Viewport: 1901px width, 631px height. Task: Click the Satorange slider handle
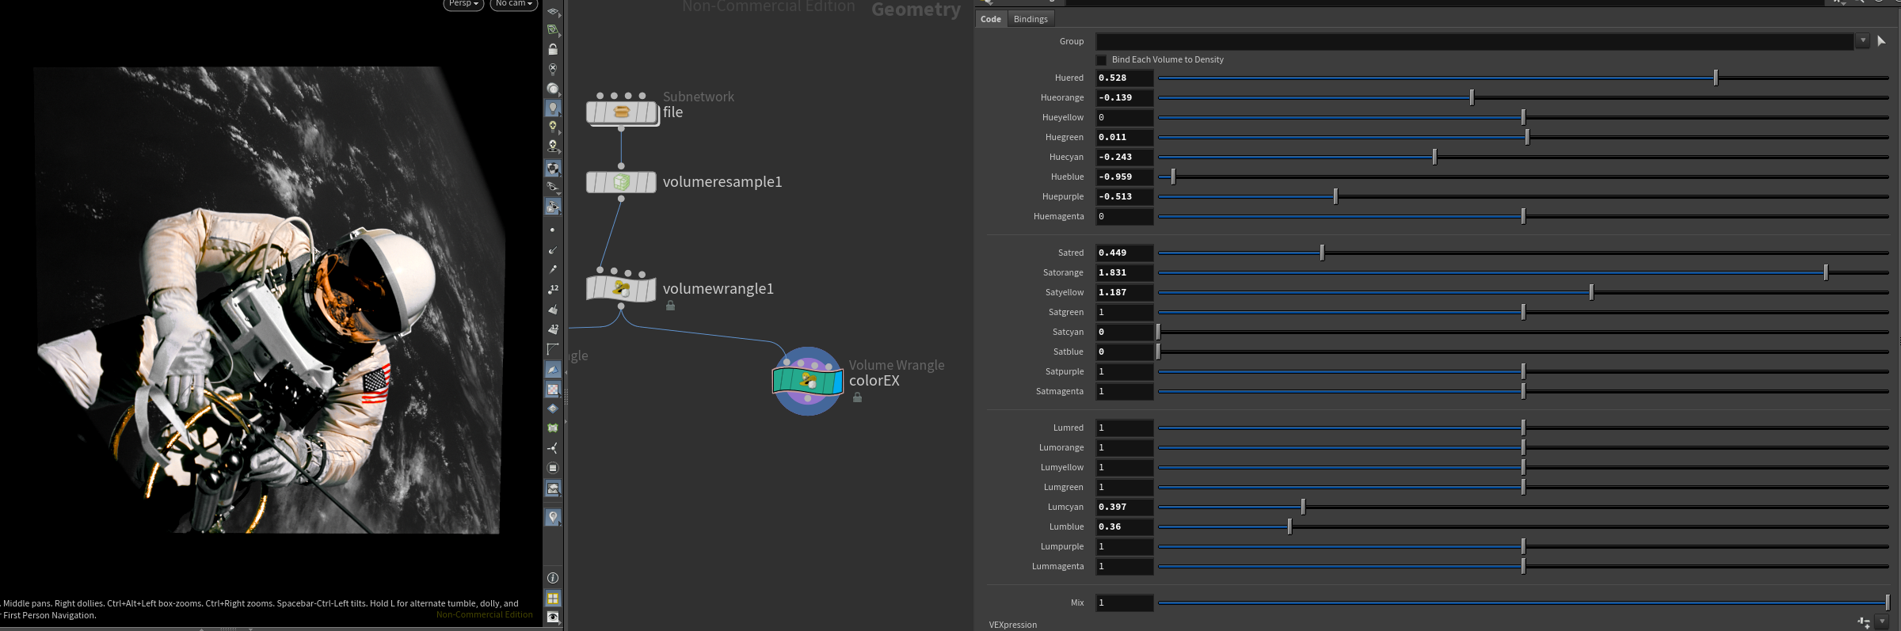coord(1825,272)
